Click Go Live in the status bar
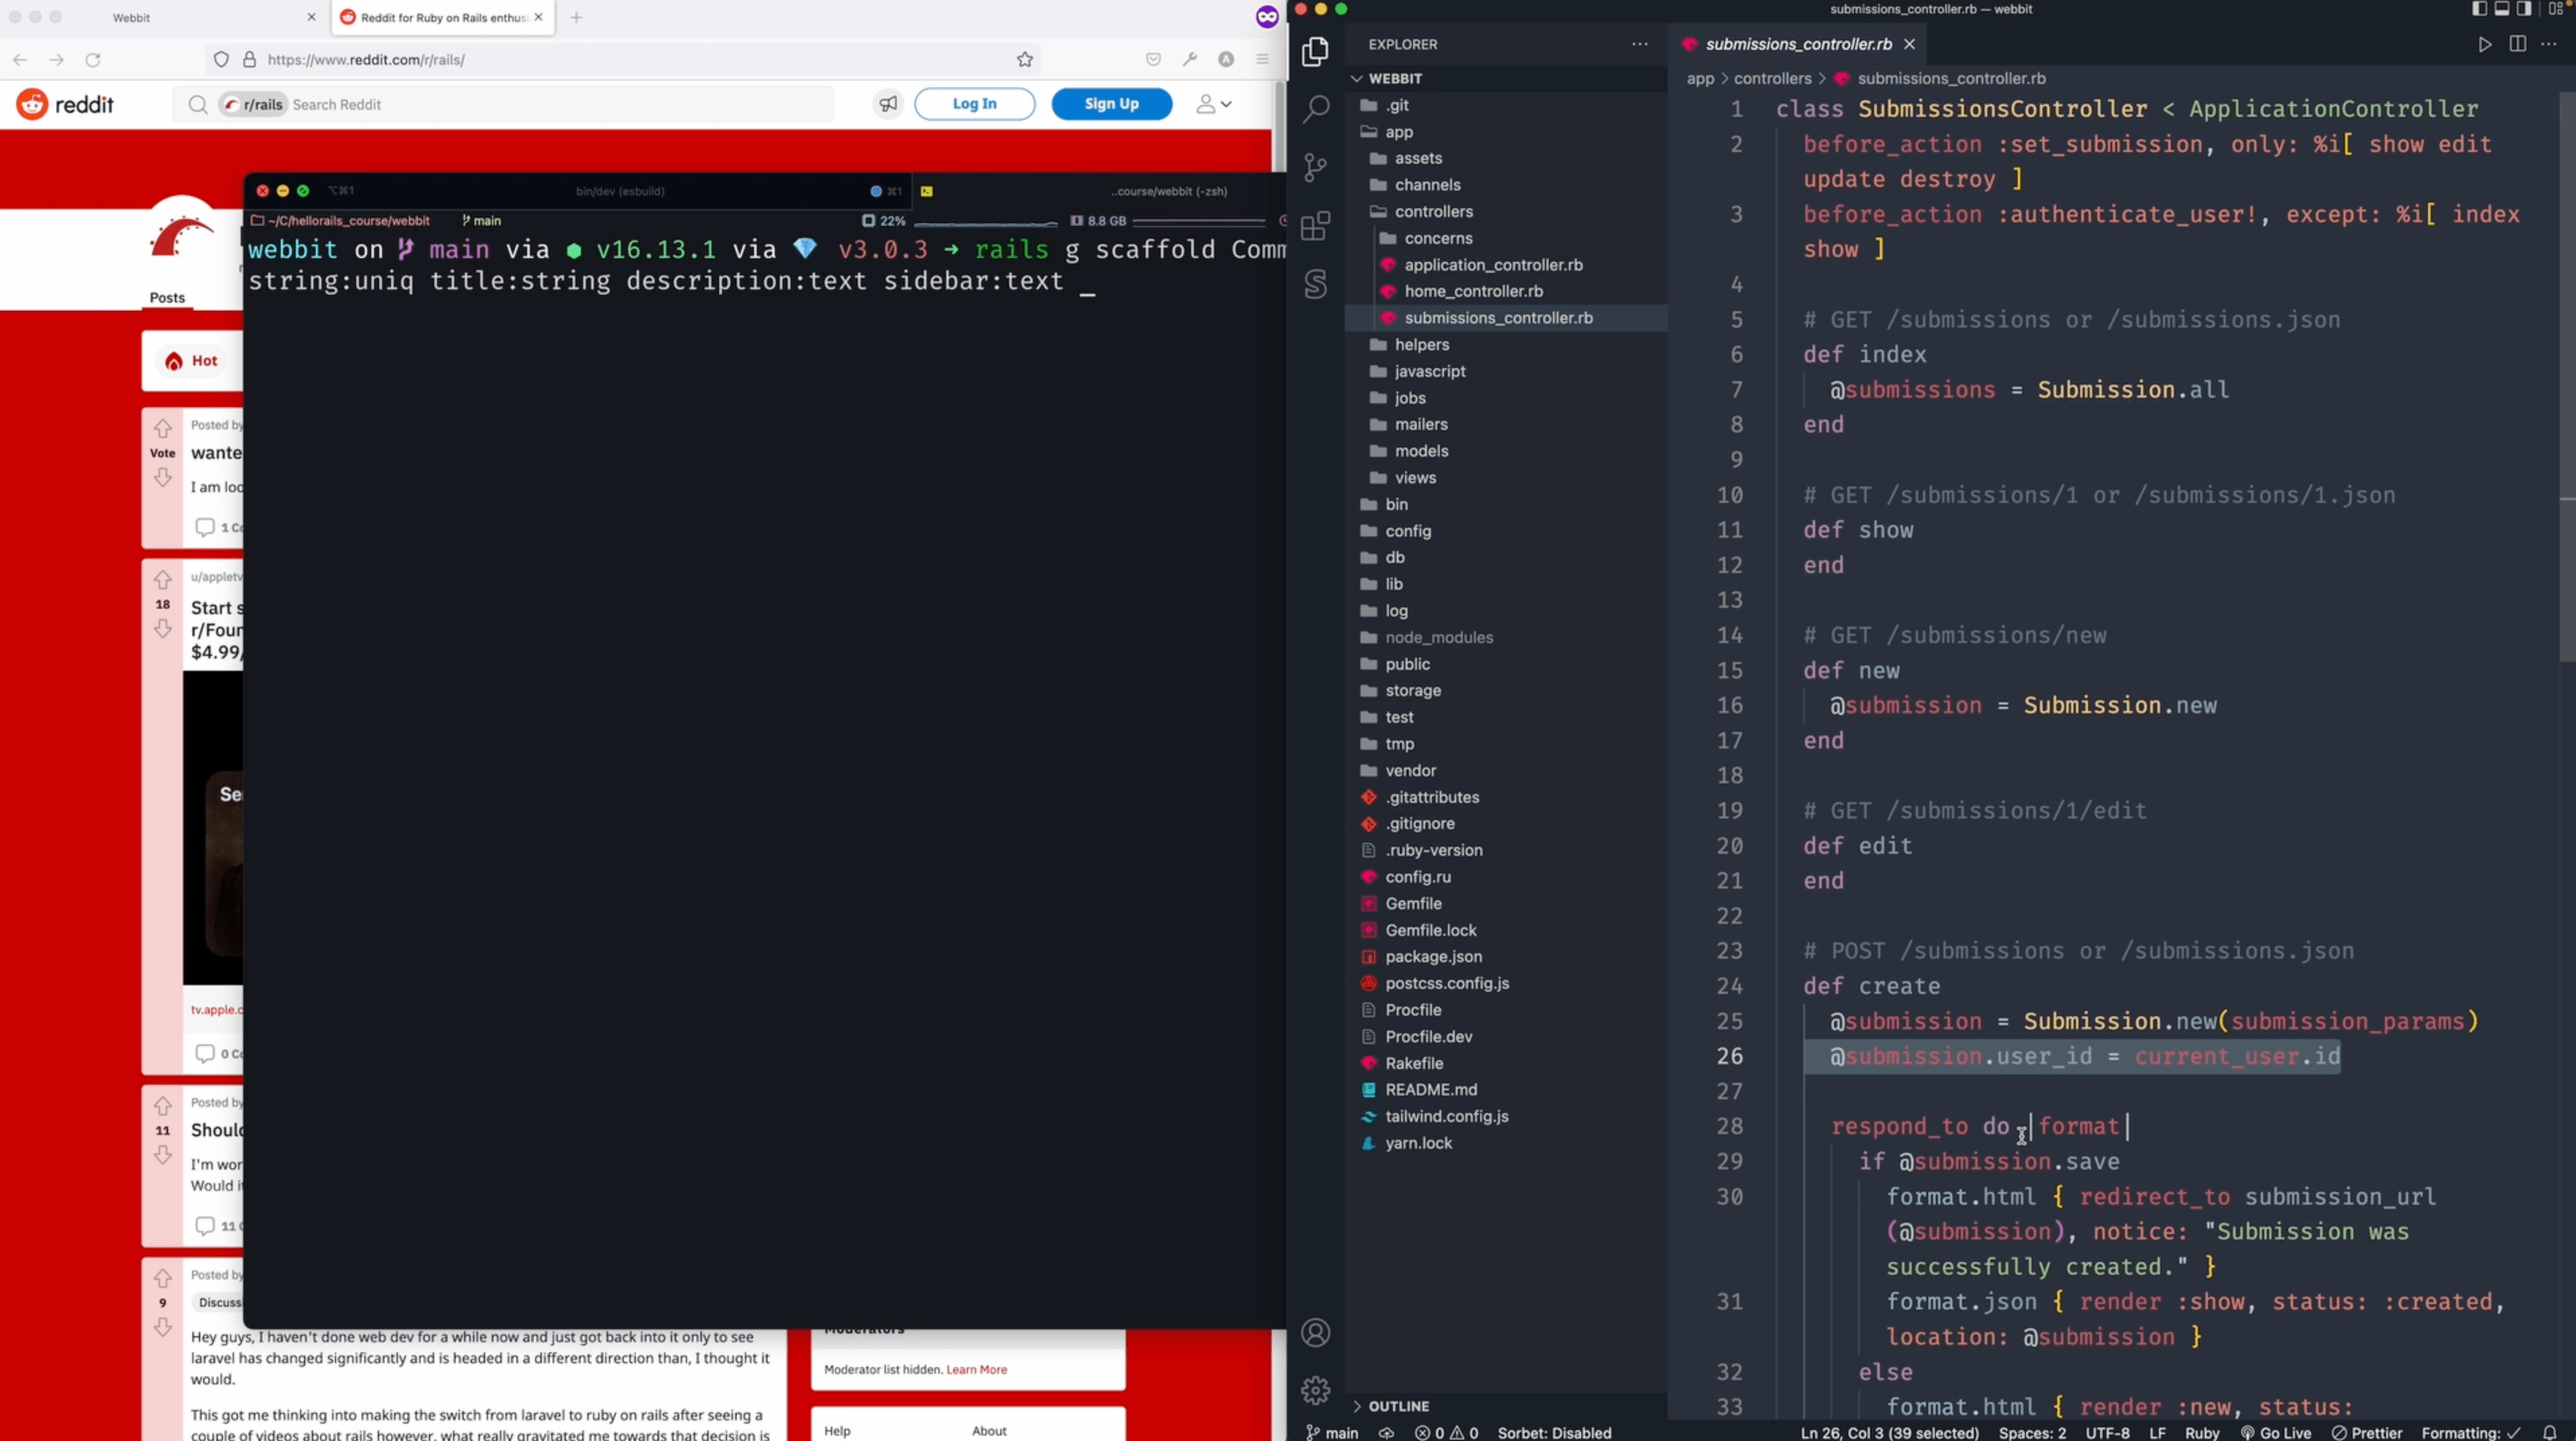Image resolution: width=2576 pixels, height=1441 pixels. click(x=2276, y=1432)
